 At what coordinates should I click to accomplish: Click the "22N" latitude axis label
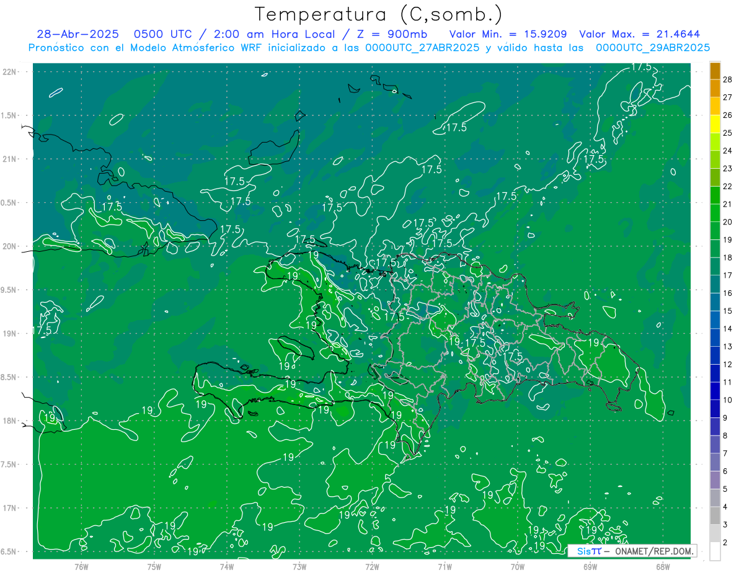10,71
